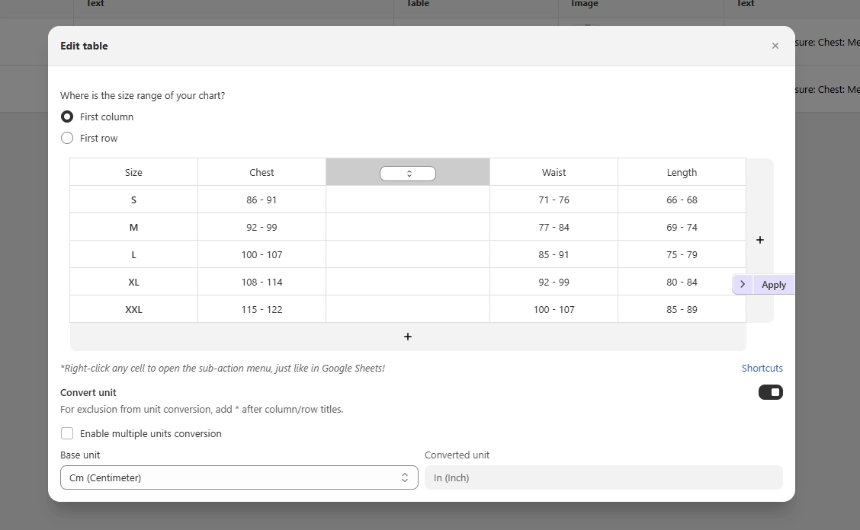Click waist cell 71 - 76
The height and width of the screenshot is (530, 860).
[x=554, y=200]
